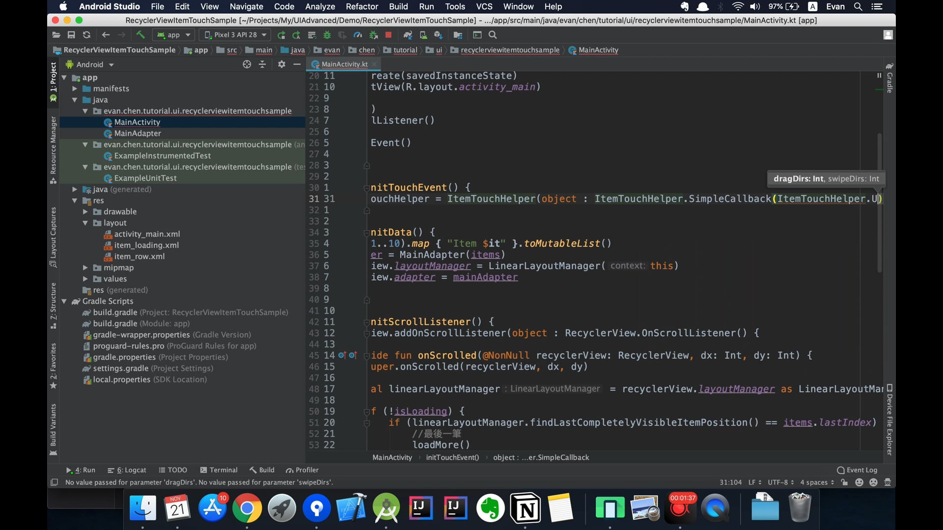Open the Event Log button
The image size is (943, 530).
(857, 470)
